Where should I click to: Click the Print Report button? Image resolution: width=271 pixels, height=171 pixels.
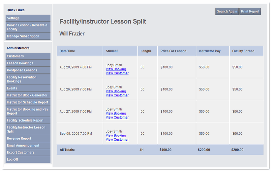click(x=250, y=12)
